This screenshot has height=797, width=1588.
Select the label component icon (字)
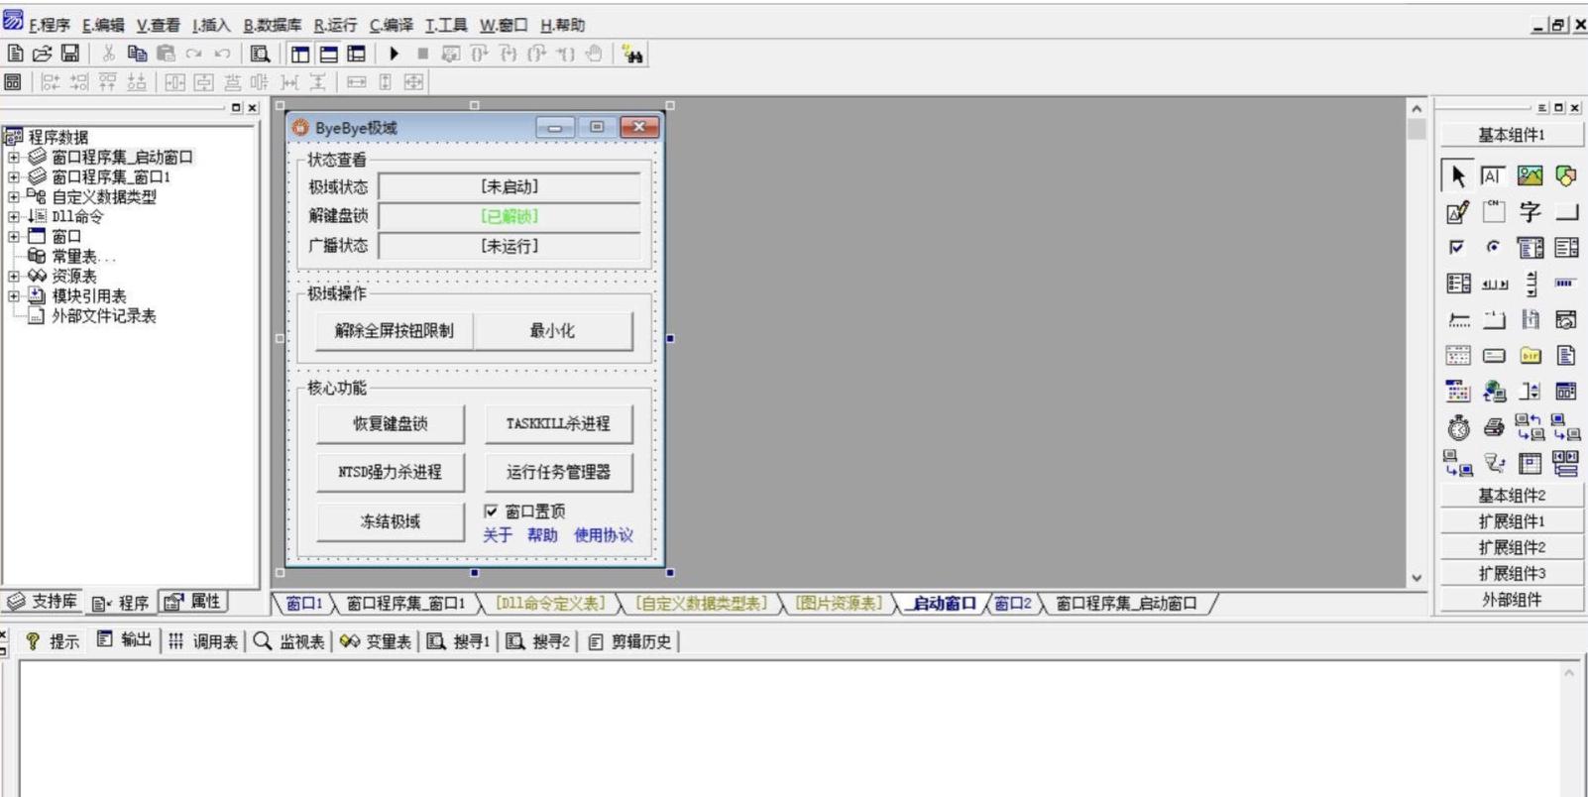(1530, 212)
